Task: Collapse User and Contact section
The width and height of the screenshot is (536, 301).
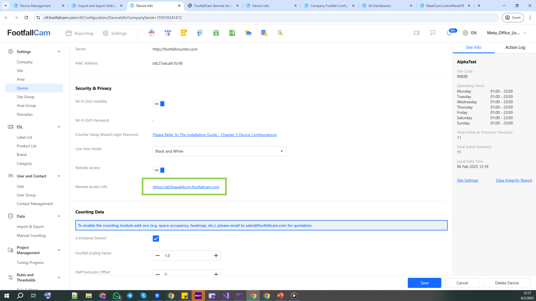Action: click(x=59, y=176)
